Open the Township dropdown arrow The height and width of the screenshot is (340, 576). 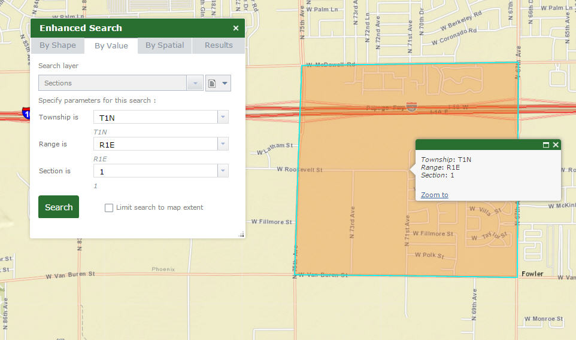pyautogui.click(x=223, y=117)
